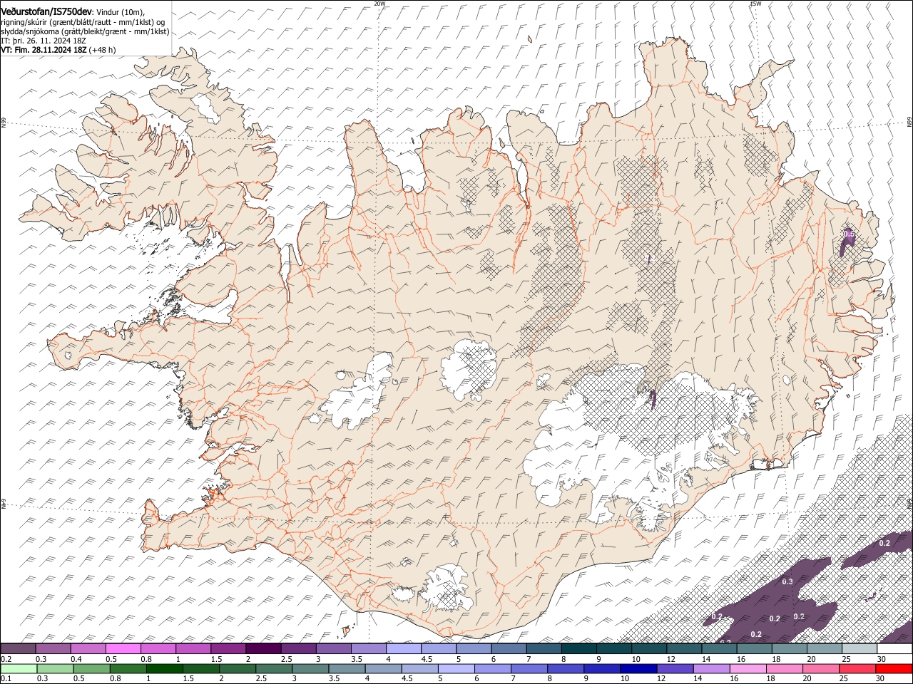This screenshot has width=913, height=684.
Task: Click lower legend swatch between 3 and 3.5
Action: click(310, 669)
